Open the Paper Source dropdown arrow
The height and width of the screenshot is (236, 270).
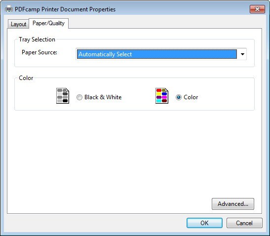(242, 54)
